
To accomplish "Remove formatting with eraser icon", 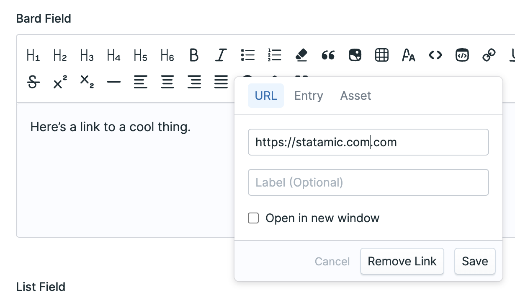I will click(301, 55).
